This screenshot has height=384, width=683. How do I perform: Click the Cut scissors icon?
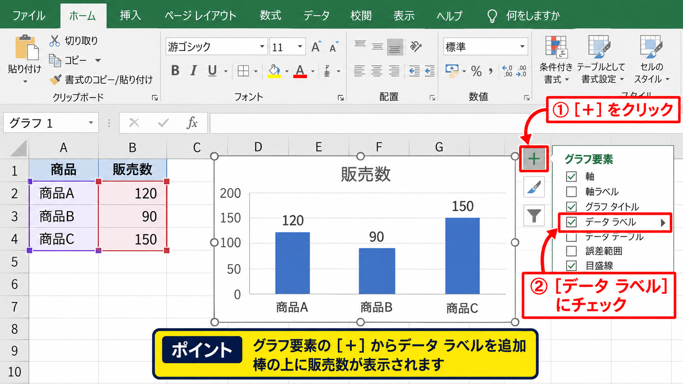pyautogui.click(x=54, y=41)
